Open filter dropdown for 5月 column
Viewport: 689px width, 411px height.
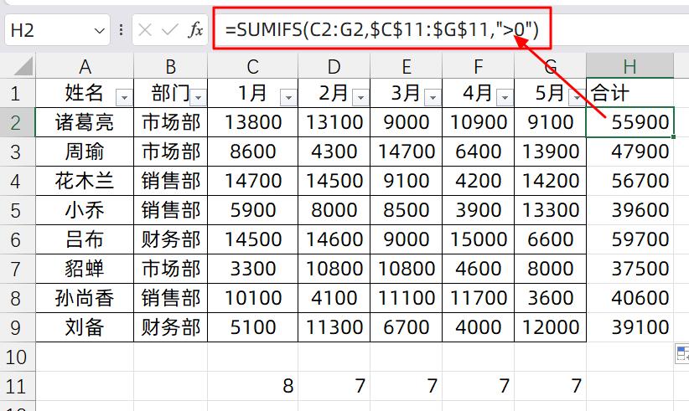577,97
